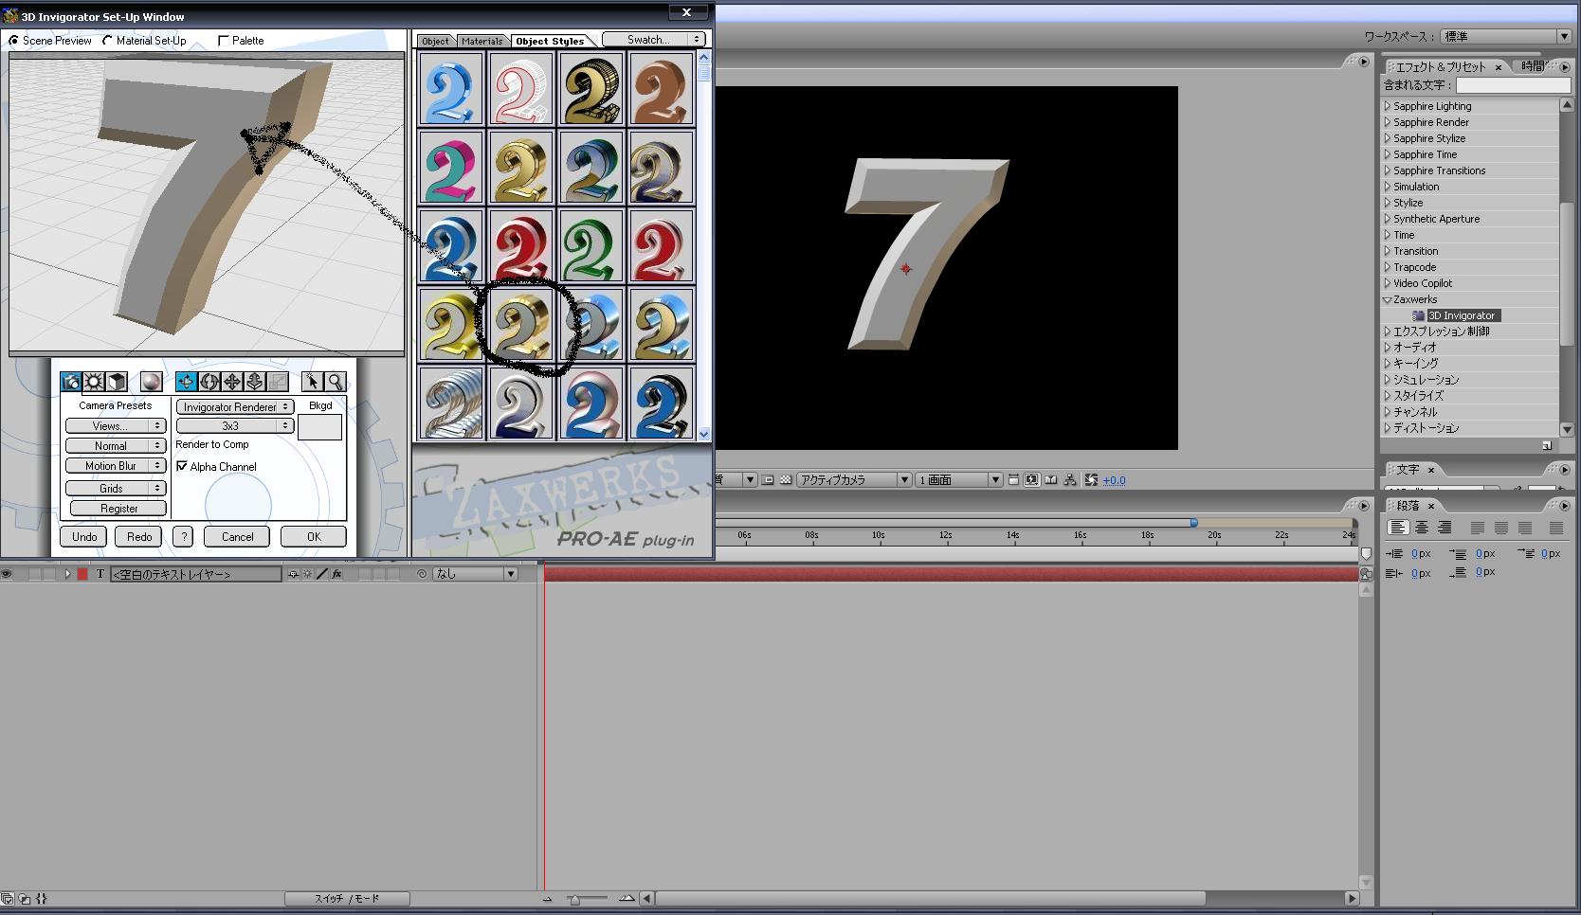This screenshot has width=1581, height=915.
Task: Open the 3x3 antialiasing dropdown
Action: tap(235, 426)
